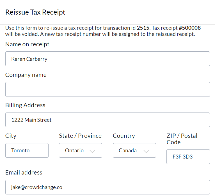Click the "Reissue Tax Receipt" heading
Screen dimensions: 215x195
35,12
